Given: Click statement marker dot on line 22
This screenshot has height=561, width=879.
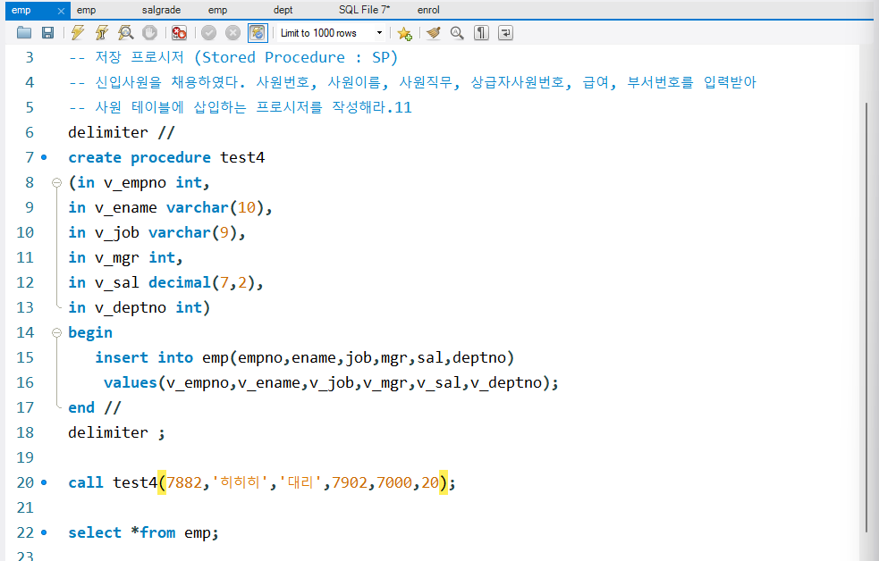Looking at the screenshot, I should click(x=44, y=532).
